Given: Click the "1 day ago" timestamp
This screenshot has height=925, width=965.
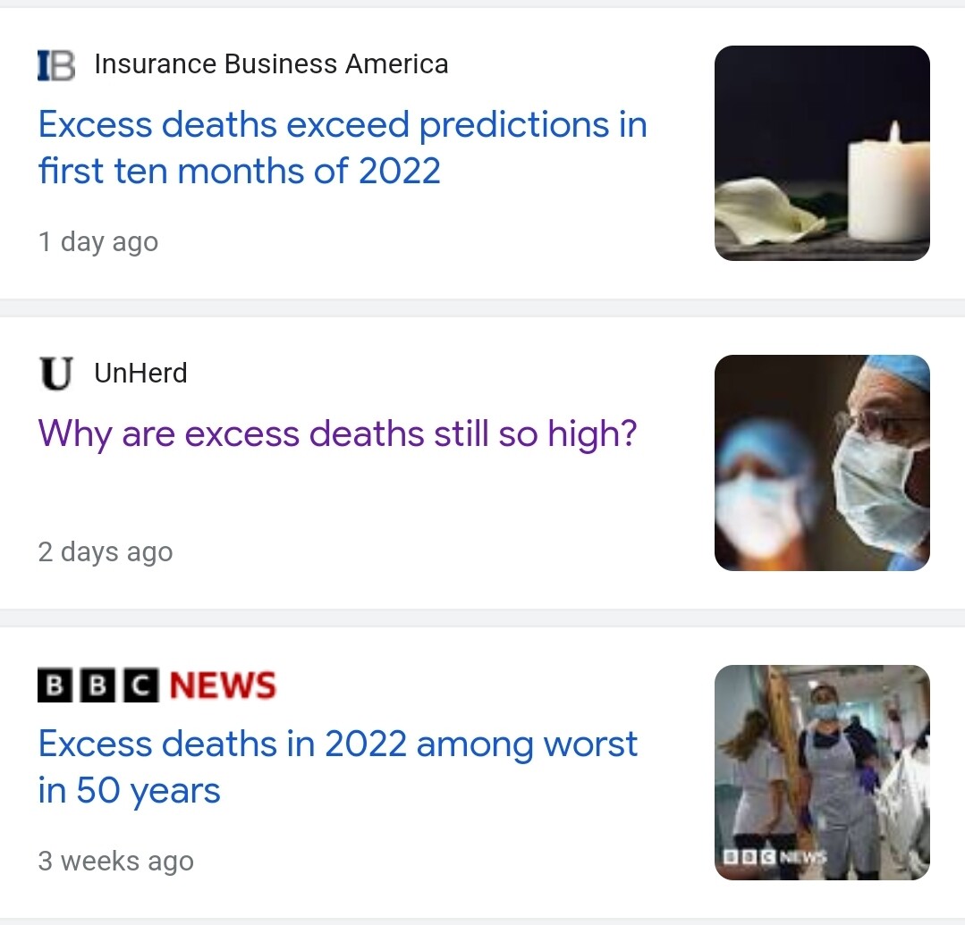Looking at the screenshot, I should click(98, 242).
